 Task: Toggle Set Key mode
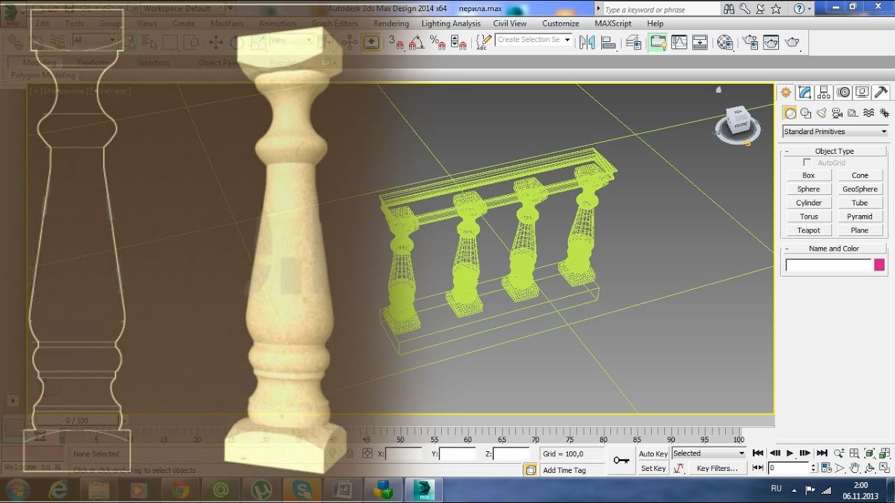click(x=653, y=468)
